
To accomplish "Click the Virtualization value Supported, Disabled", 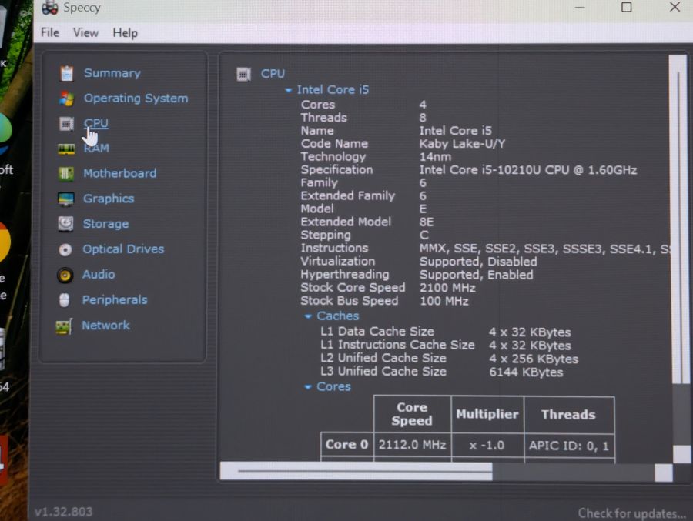I will (478, 262).
